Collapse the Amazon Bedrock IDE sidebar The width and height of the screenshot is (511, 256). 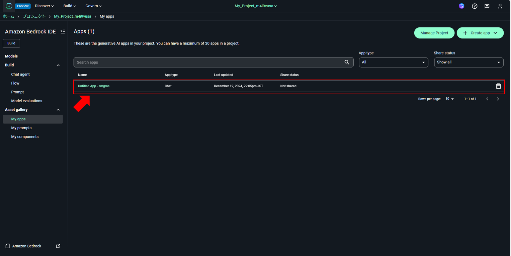63,31
